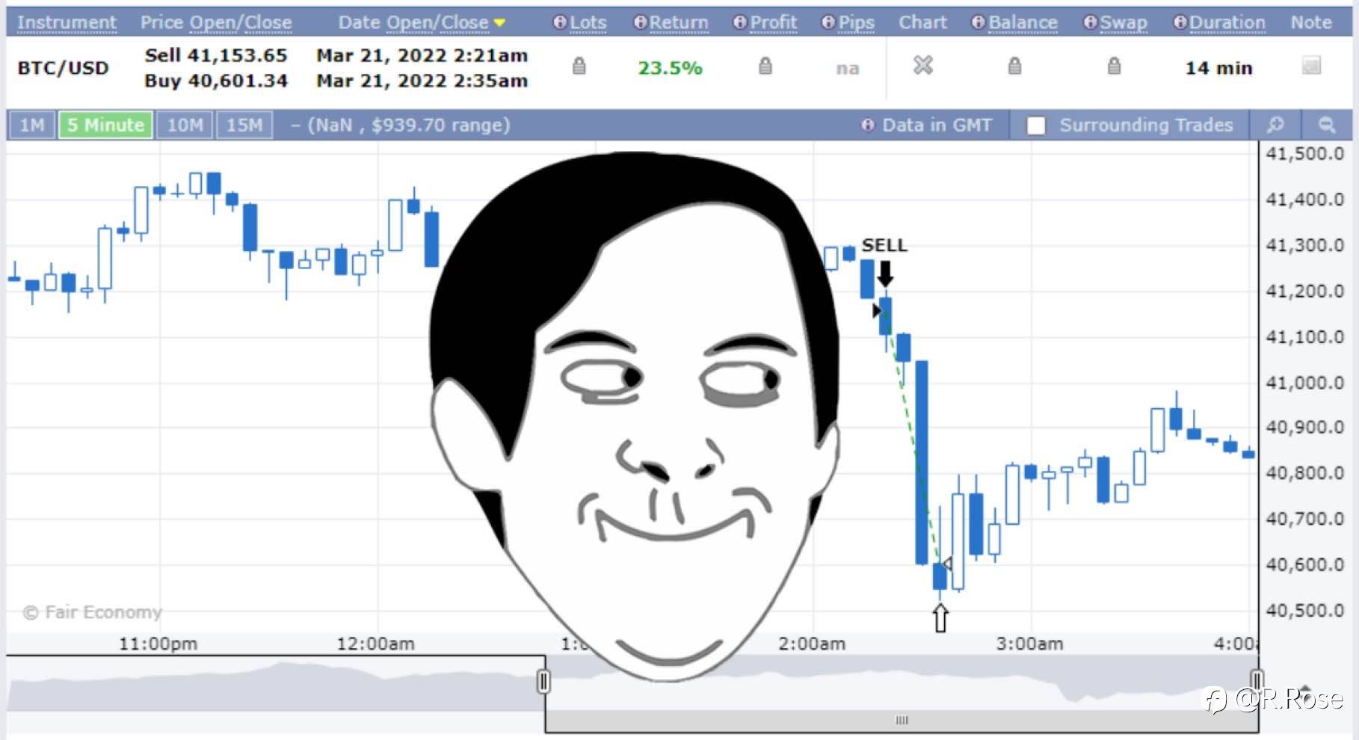Click the info icon beside Balance header
1359x740 pixels.
(979, 22)
